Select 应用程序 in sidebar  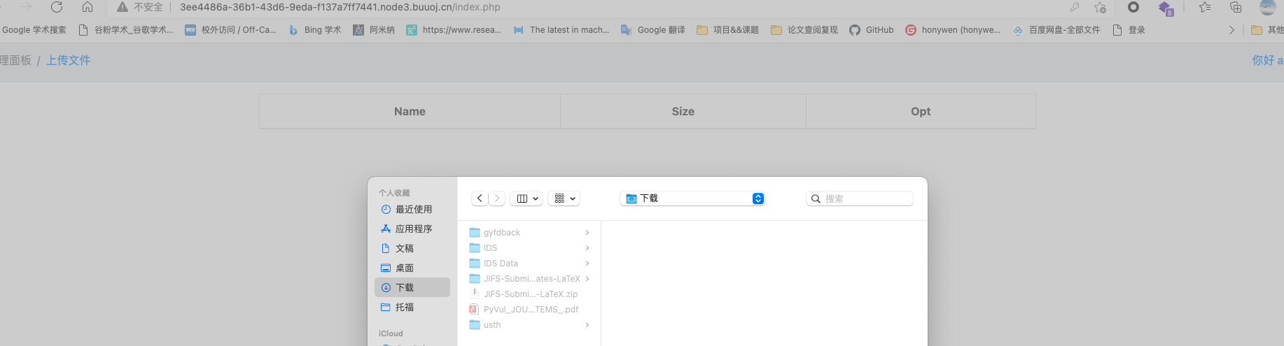point(412,229)
